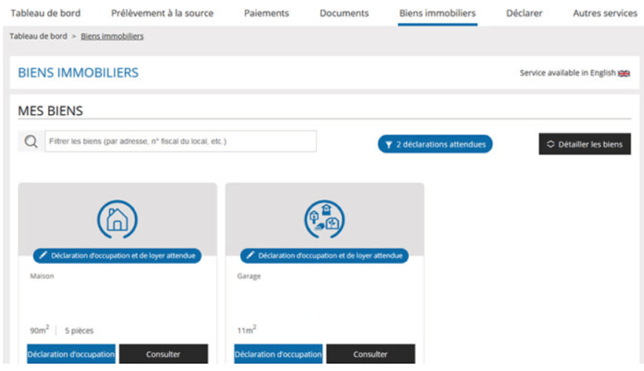Go to the Paiements tab
Viewport: 644px width, 371px height.
(x=267, y=13)
